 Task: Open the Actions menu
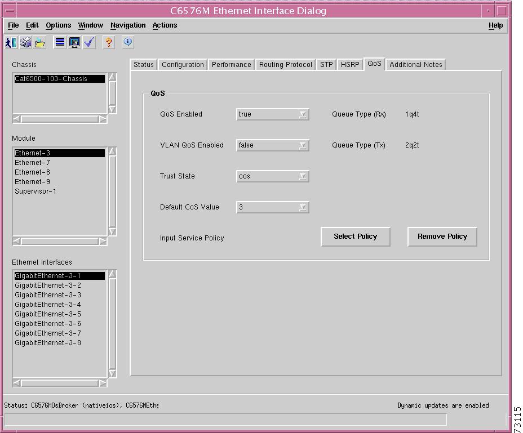pos(165,25)
